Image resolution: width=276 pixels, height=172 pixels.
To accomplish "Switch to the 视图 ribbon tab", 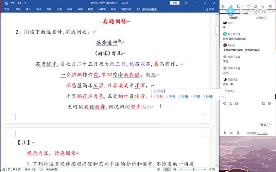I will tap(91, 9).
